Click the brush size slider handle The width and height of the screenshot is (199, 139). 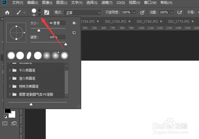click(x=39, y=30)
